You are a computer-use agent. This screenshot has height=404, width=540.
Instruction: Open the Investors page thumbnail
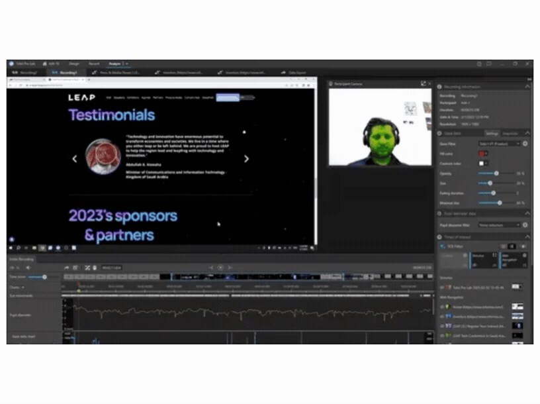[x=517, y=316]
